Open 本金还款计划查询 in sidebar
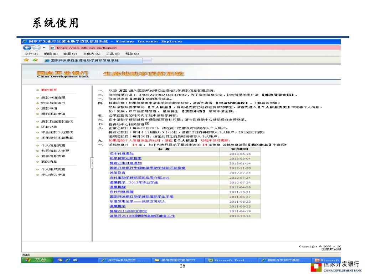Image resolution: width=365 pixels, height=274 pixels. point(57,132)
